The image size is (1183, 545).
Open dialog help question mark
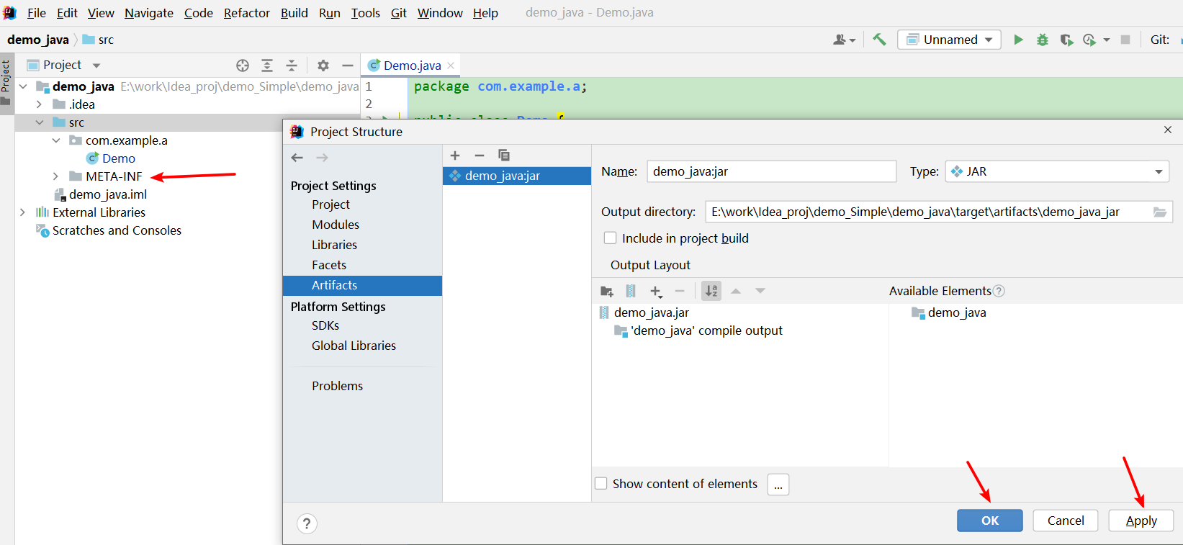tap(307, 523)
